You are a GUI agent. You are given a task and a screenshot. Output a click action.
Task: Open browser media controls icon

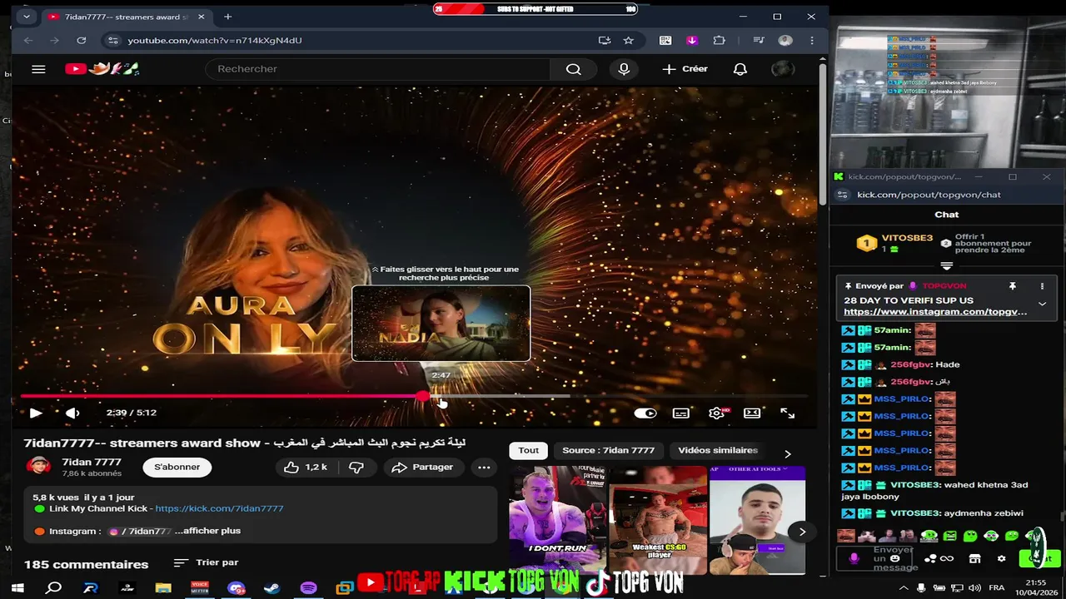pyautogui.click(x=758, y=40)
